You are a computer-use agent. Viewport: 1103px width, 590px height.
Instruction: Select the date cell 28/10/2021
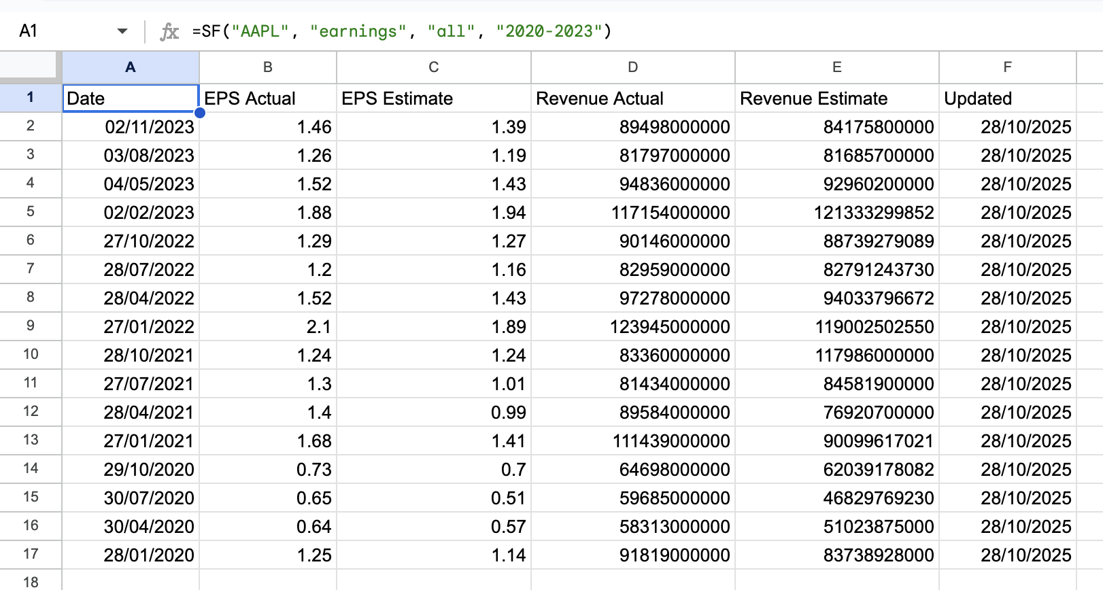coord(131,355)
